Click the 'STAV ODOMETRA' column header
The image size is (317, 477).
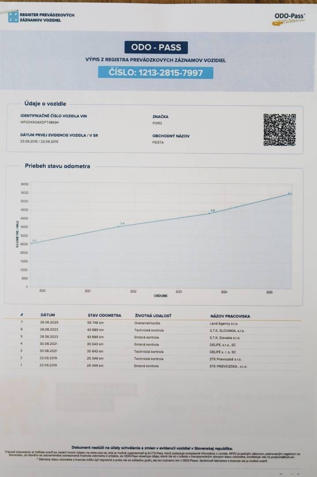pos(104,315)
